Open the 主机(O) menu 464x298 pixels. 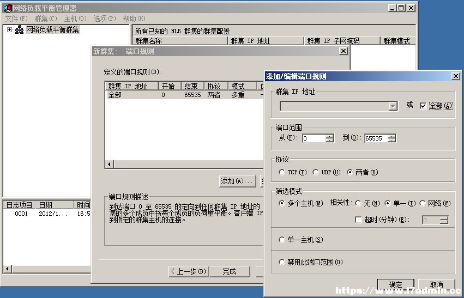(x=75, y=19)
